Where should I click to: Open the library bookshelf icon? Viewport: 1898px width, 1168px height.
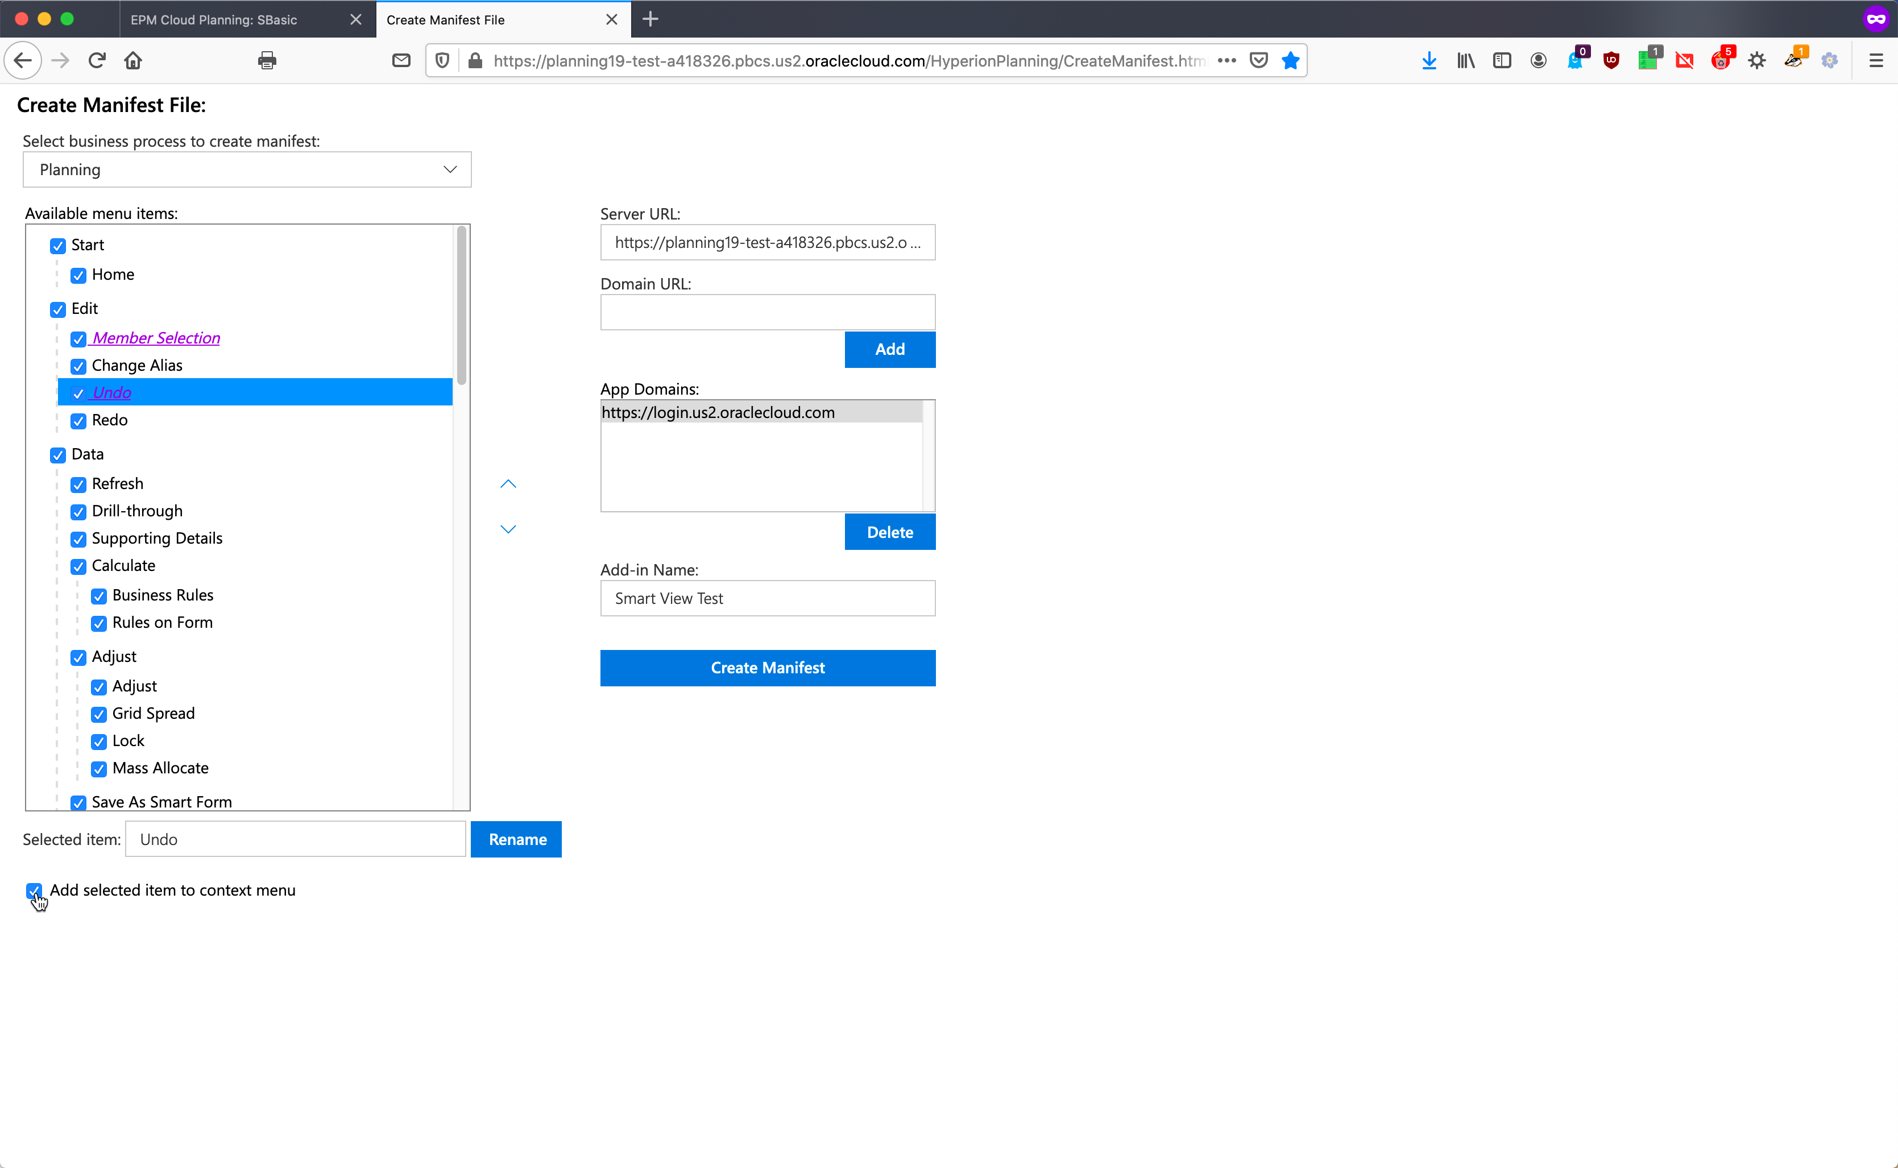pyautogui.click(x=1465, y=60)
